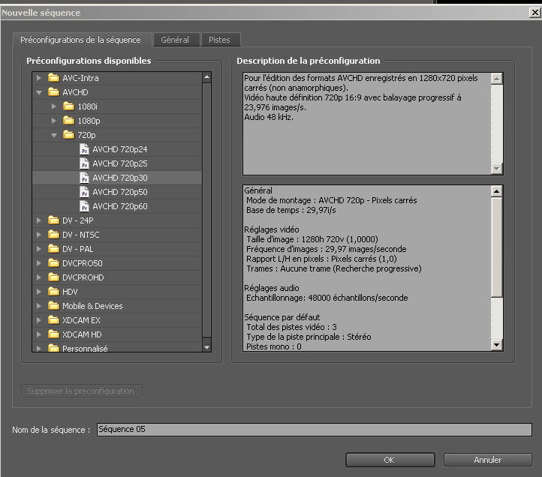Click the Mobile & Devices folder icon
542x477 pixels.
[53, 306]
